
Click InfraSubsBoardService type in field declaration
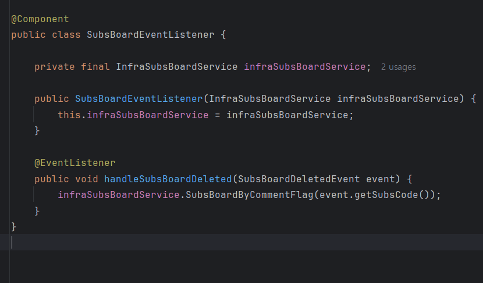(177, 66)
